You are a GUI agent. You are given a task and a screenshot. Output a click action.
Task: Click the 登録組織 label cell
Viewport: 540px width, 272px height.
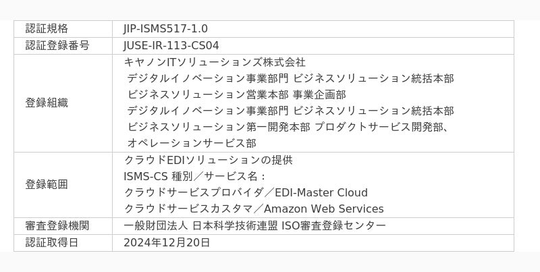47,103
